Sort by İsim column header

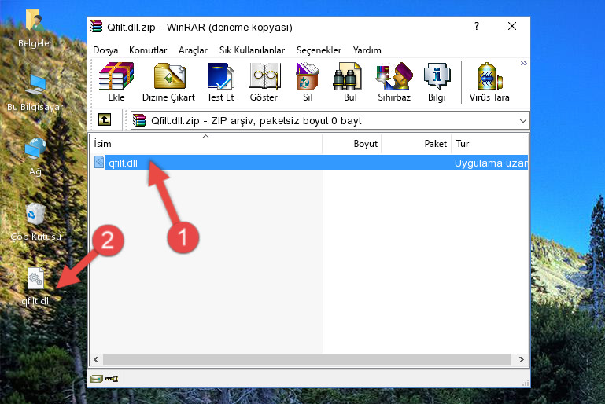[x=206, y=144]
